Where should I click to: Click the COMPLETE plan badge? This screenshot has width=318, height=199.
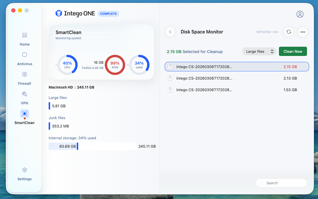coord(108,14)
